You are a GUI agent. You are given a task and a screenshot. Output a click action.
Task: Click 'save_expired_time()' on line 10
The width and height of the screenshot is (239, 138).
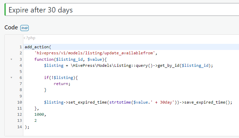[x=208, y=102]
